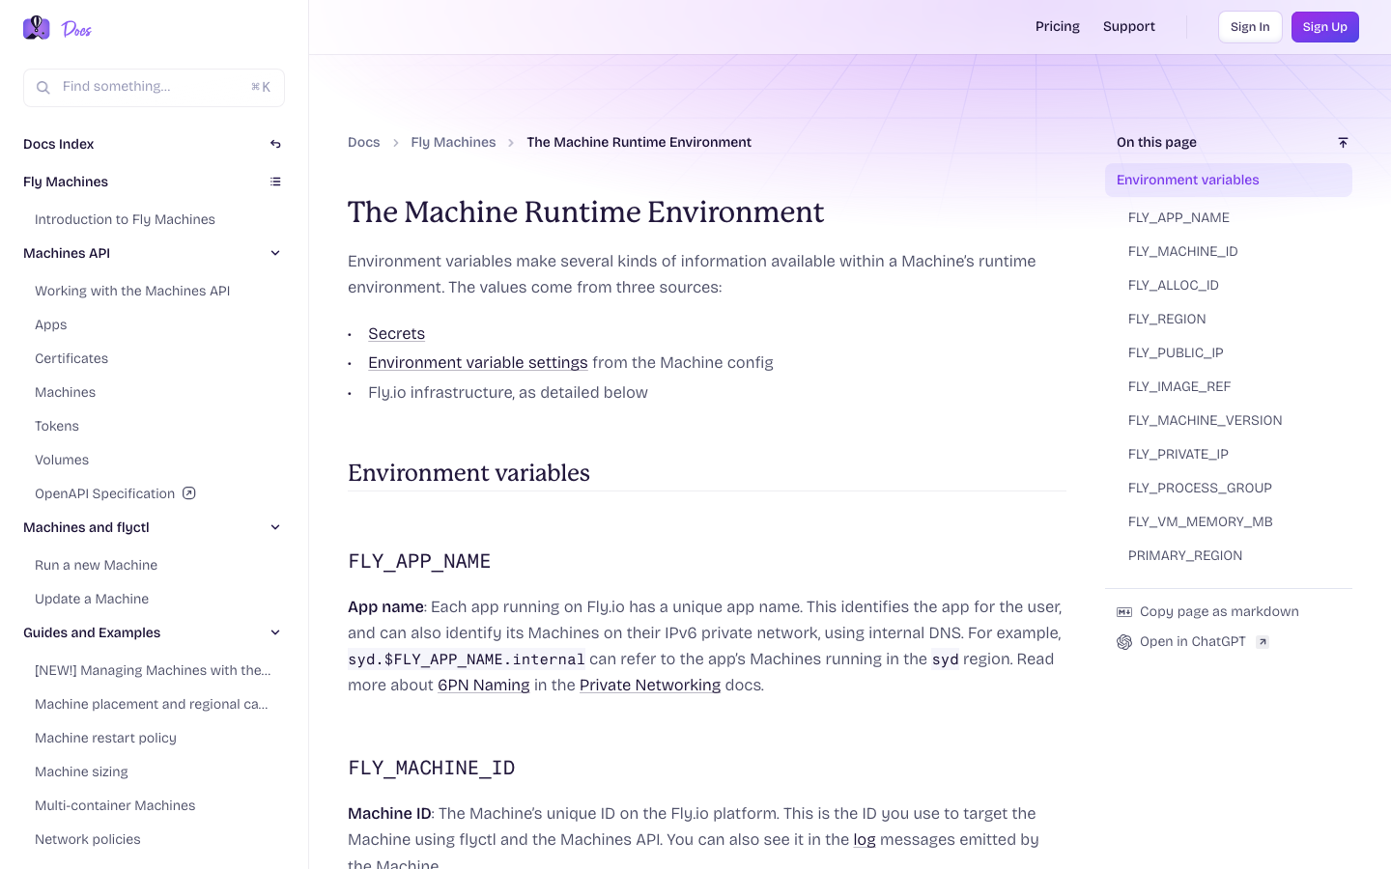The image size is (1391, 869).
Task: Select Fly Machines sidebar heading
Action: coord(66,182)
